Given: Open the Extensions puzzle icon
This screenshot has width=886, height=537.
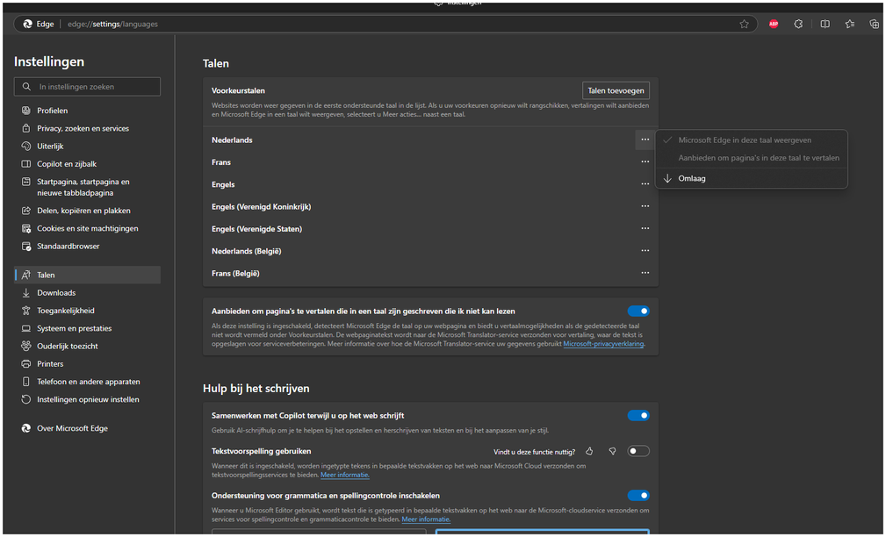Looking at the screenshot, I should point(798,24).
